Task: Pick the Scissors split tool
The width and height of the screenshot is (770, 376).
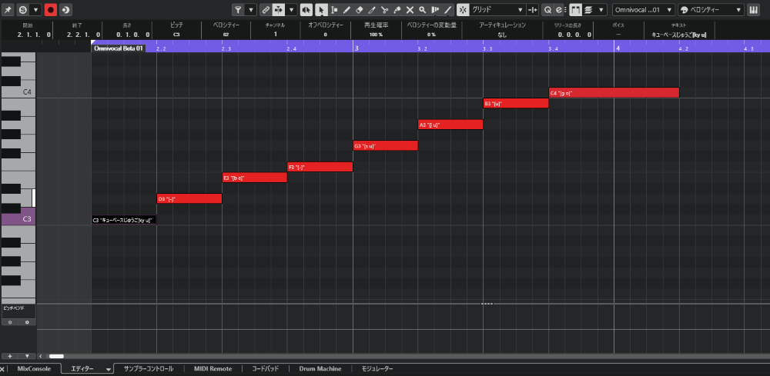Action: click(384, 10)
